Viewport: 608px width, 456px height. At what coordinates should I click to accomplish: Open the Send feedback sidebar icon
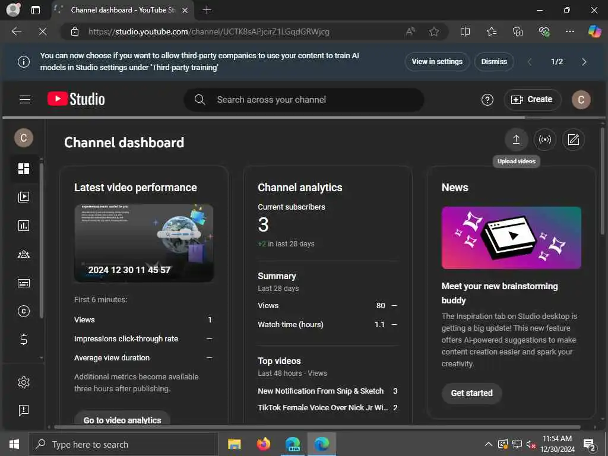click(x=24, y=410)
